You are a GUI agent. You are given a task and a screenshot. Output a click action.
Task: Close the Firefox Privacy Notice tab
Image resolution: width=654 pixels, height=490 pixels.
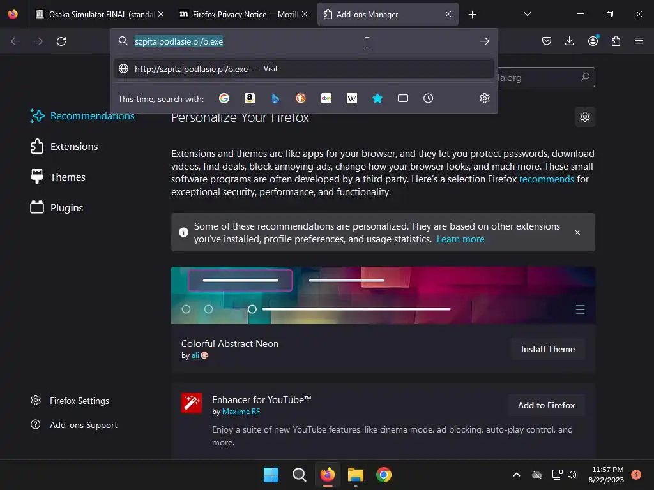tap(305, 14)
